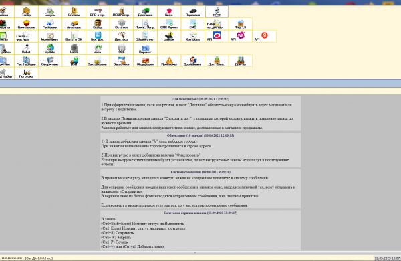Open the Автопарк yellow truck icon
The height and width of the screenshot is (261, 401).
pos(74,24)
